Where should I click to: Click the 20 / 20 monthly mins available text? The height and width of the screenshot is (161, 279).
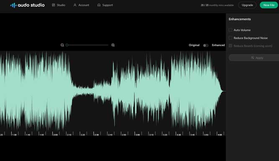(217, 5)
